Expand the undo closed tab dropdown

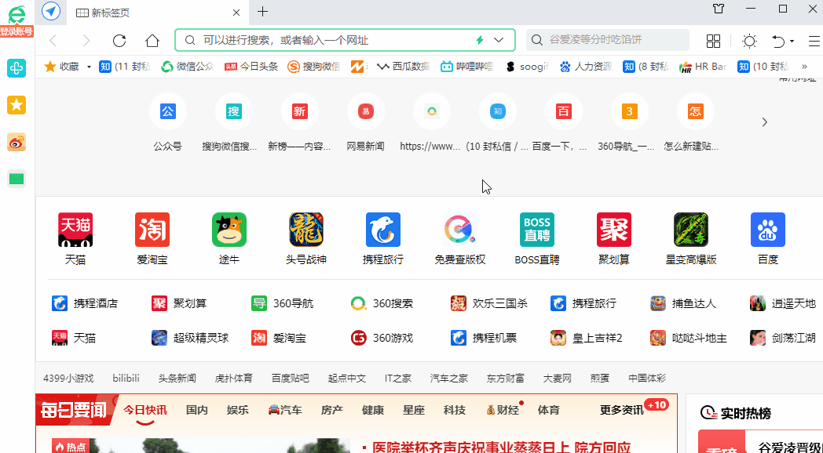coord(792,42)
